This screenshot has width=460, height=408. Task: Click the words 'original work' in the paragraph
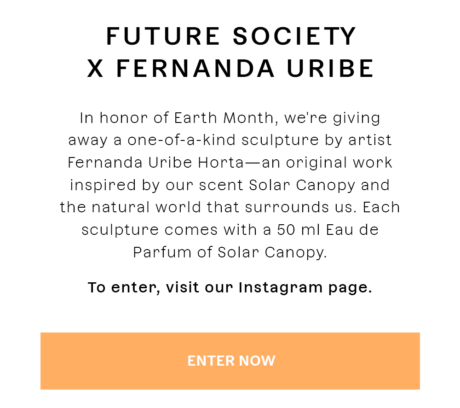(339, 163)
